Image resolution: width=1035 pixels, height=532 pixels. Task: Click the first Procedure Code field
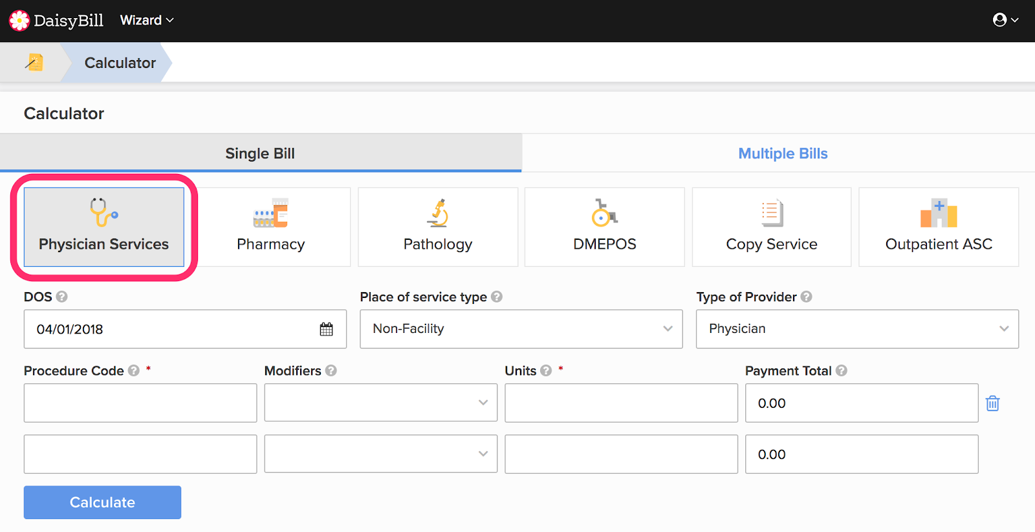tap(140, 403)
